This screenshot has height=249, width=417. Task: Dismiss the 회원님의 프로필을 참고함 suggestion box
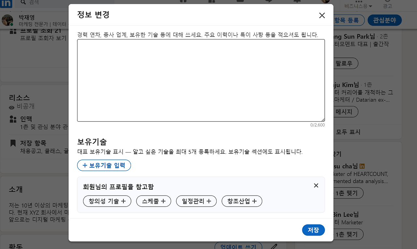tap(316, 185)
